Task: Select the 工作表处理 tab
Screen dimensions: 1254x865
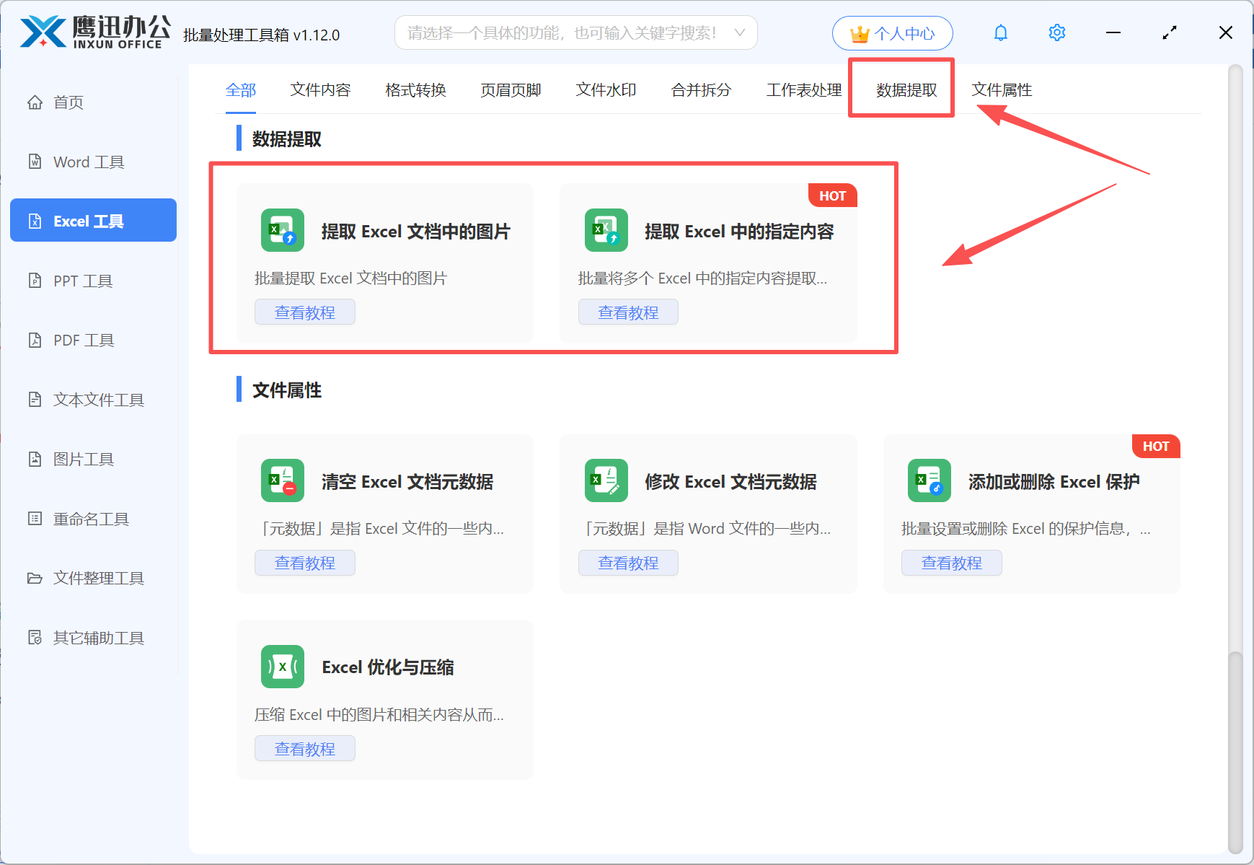Action: 803,89
